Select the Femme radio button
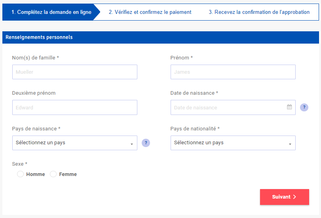The height and width of the screenshot is (218, 321). point(53,174)
